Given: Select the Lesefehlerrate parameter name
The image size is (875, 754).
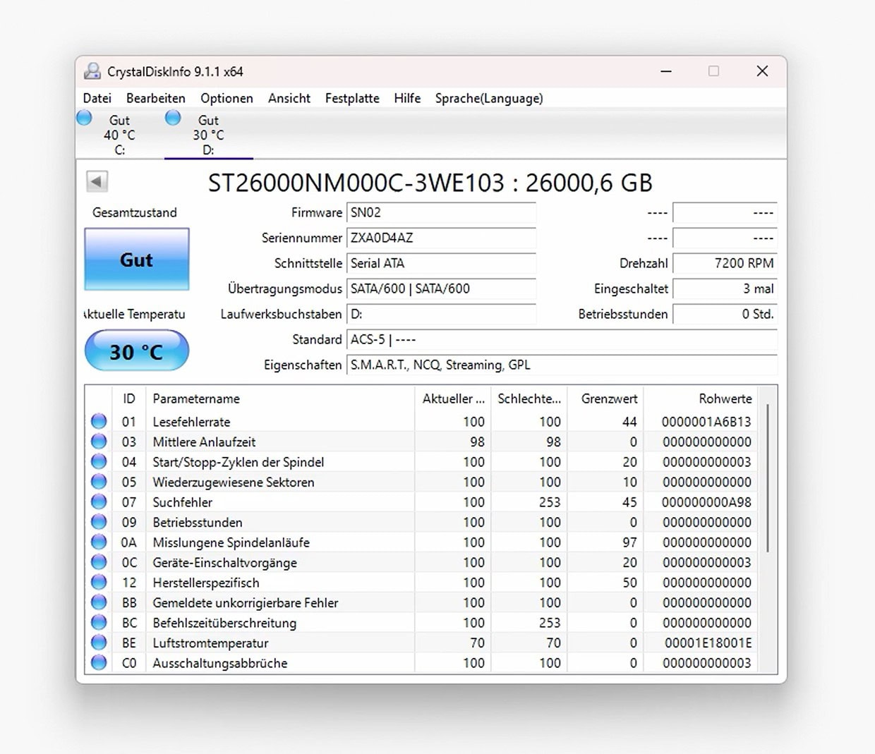Looking at the screenshot, I should [191, 422].
